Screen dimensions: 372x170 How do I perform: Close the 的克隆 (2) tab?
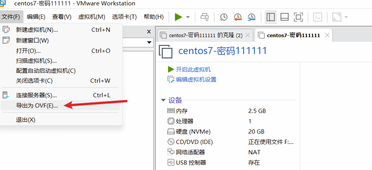(248, 35)
